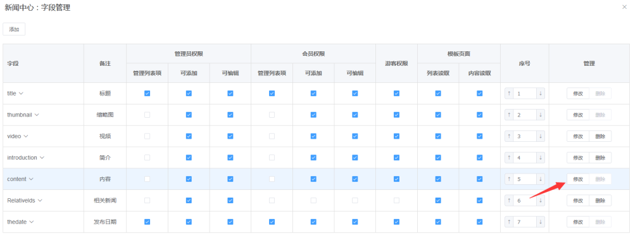Expand the introduction field chevron

[x=42, y=158]
